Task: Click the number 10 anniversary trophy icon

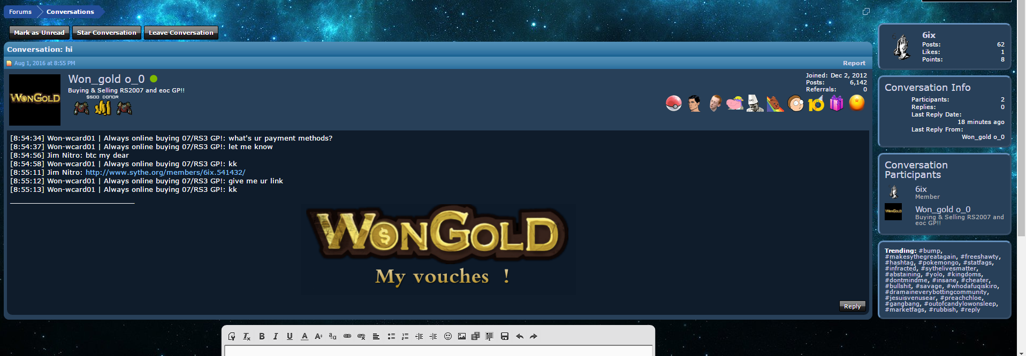Action: point(816,103)
